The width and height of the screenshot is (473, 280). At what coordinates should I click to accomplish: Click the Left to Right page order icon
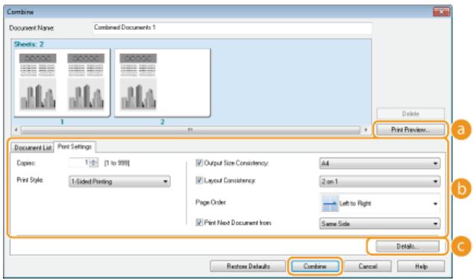coord(329,204)
